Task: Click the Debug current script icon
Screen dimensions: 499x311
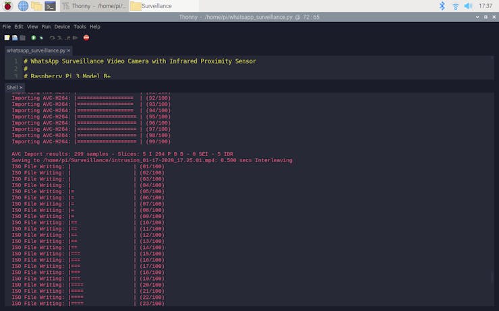Action: click(41, 38)
